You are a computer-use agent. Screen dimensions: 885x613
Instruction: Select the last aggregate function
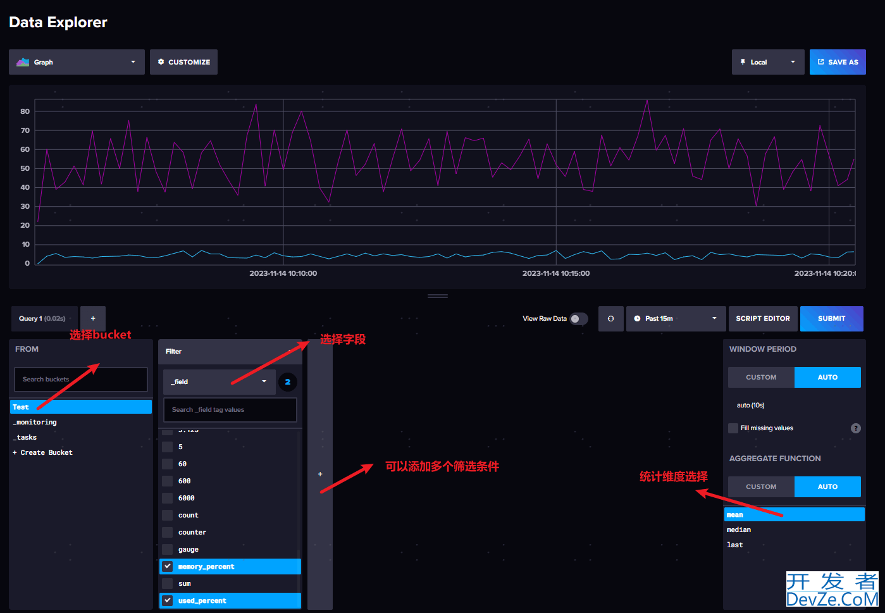(x=795, y=545)
